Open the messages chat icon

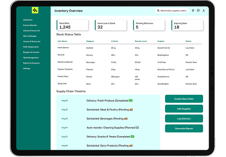(x=198, y=10)
